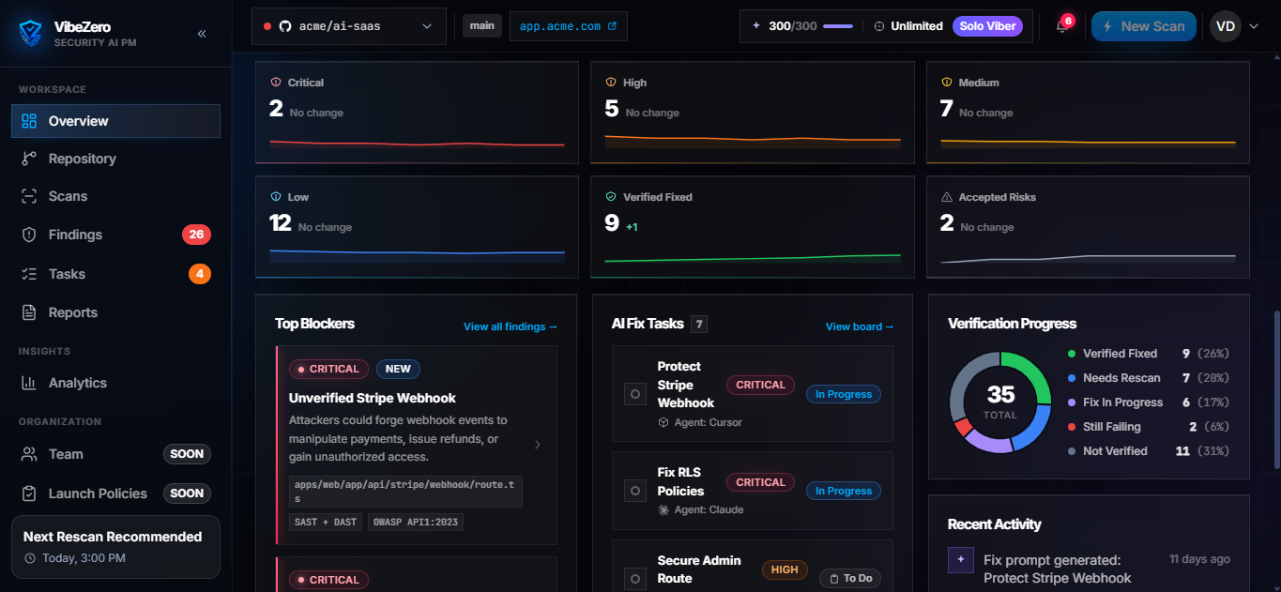Click the Team people icon
Screen dimensions: 1281x592
29,454
